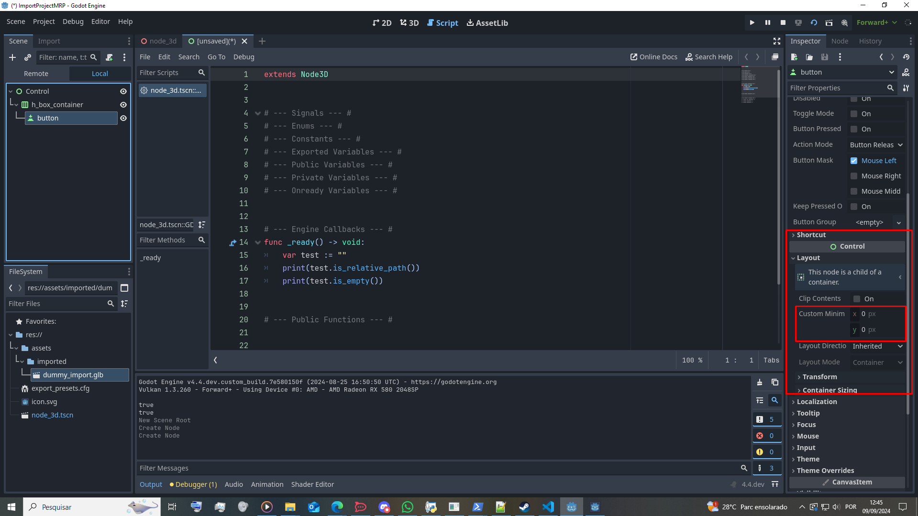Open Shader Editor bottom panel

pyautogui.click(x=312, y=484)
